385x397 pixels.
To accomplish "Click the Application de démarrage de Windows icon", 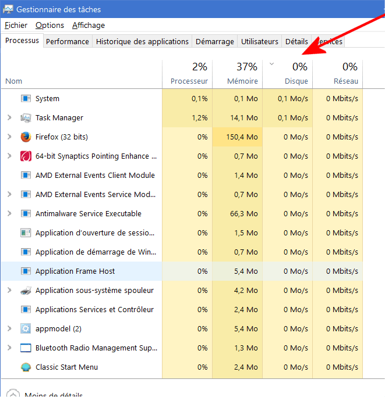I will (x=26, y=252).
